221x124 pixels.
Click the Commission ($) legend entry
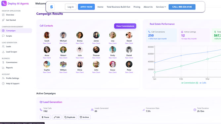190,83
